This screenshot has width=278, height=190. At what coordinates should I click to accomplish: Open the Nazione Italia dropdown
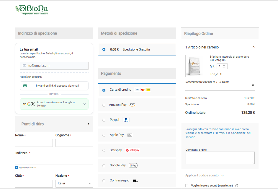(74, 183)
